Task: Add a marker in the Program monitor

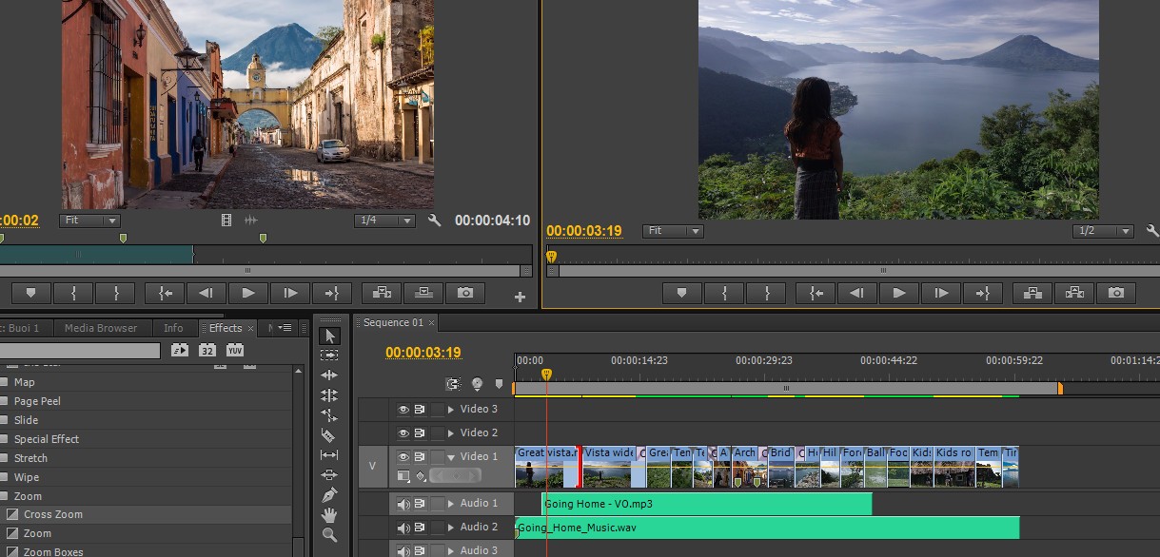Action: 681,293
